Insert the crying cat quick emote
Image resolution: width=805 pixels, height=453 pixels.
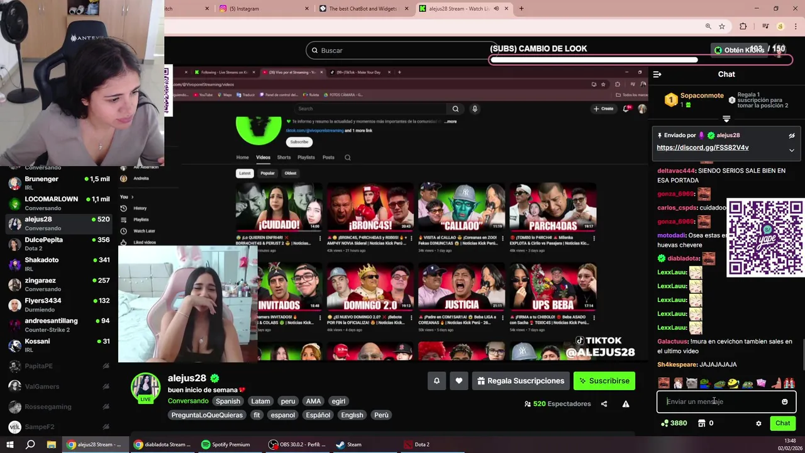pyautogui.click(x=691, y=383)
